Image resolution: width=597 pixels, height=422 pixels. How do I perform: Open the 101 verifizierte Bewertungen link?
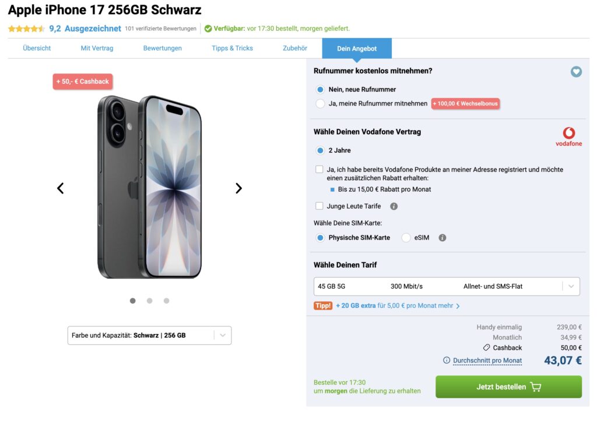tap(160, 29)
